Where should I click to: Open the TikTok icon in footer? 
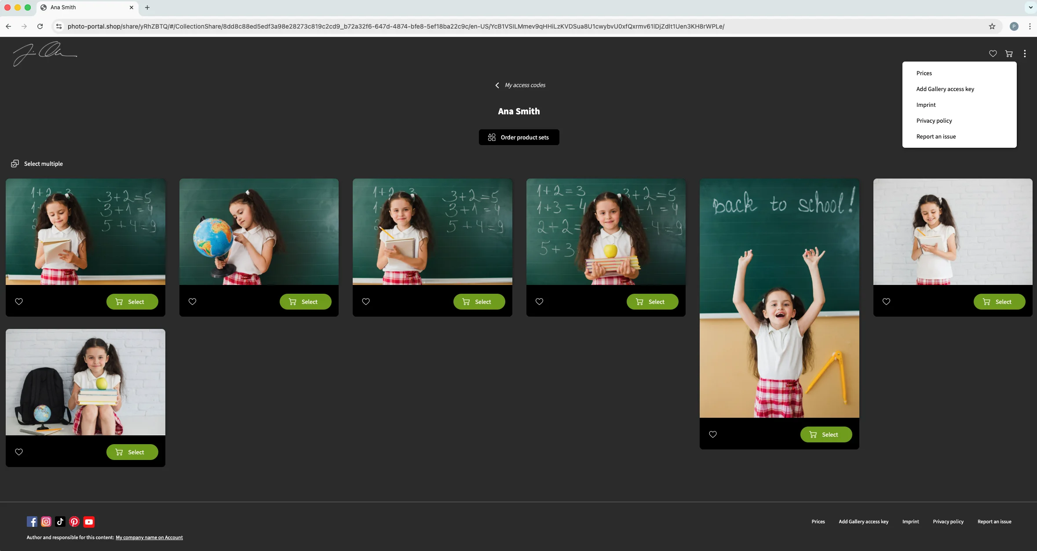coord(60,522)
